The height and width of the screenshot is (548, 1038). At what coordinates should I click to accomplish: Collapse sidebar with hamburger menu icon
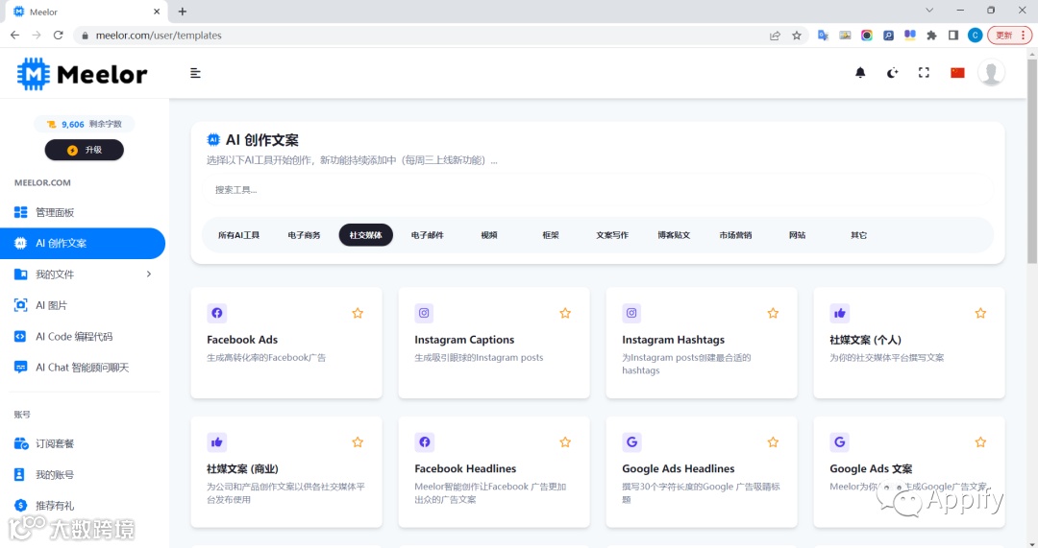(195, 73)
